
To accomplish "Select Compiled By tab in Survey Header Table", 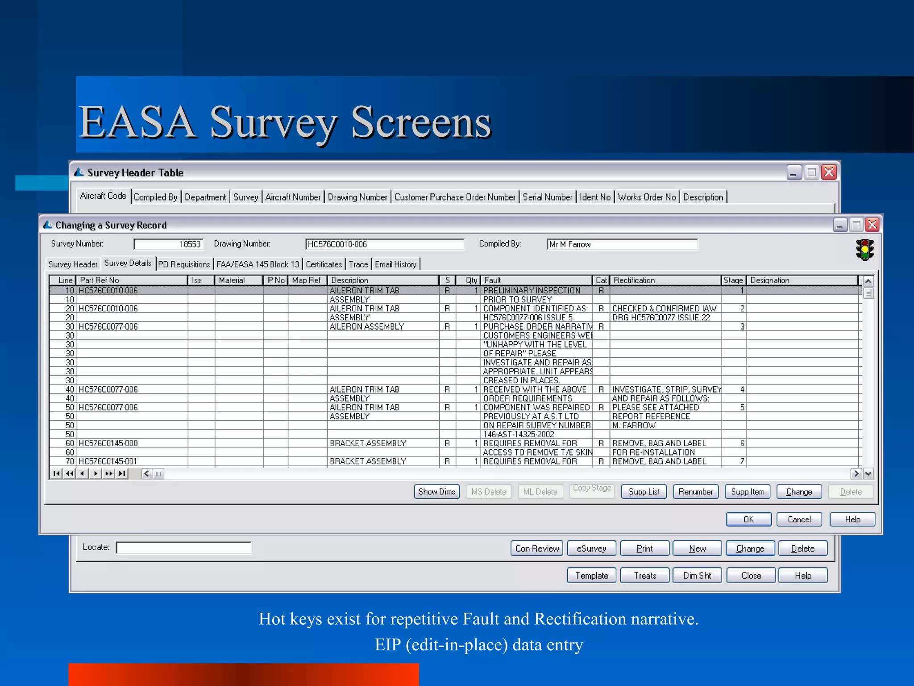I will click(156, 197).
